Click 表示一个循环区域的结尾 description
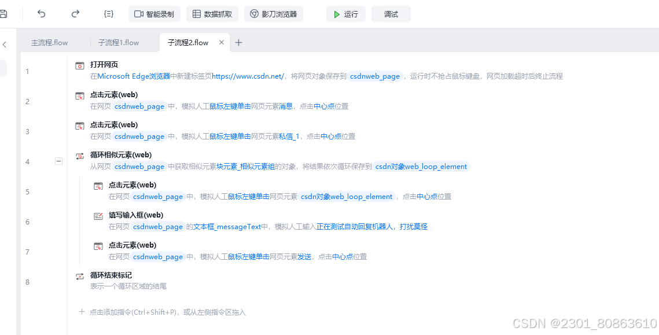The height and width of the screenshot is (335, 659). (x=128, y=286)
